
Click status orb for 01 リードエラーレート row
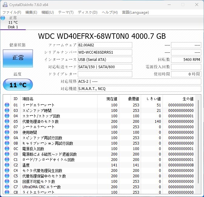[7, 105]
